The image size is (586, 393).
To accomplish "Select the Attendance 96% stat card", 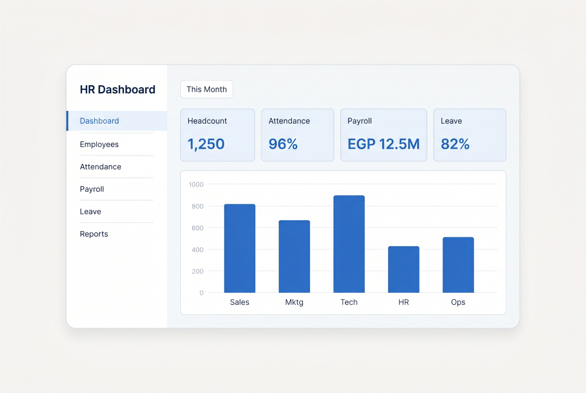I will point(298,135).
